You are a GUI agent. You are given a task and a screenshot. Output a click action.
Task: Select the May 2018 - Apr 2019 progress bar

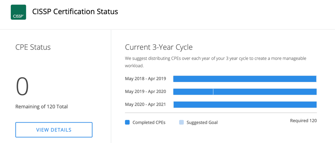point(245,79)
